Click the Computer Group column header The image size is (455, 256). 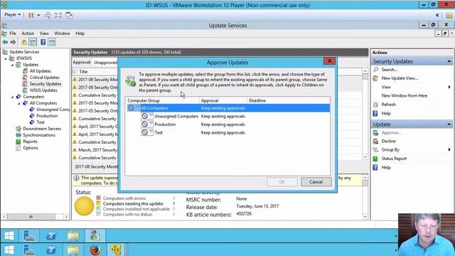(162, 100)
